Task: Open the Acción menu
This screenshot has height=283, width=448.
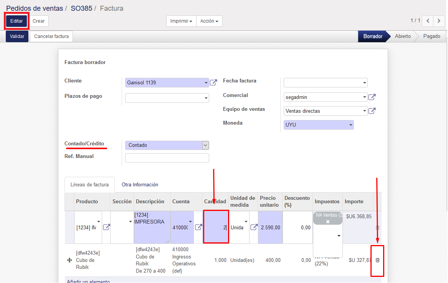Action: pos(209,21)
